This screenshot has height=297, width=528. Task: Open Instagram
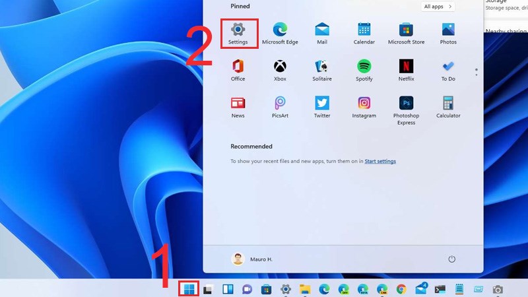[364, 108]
